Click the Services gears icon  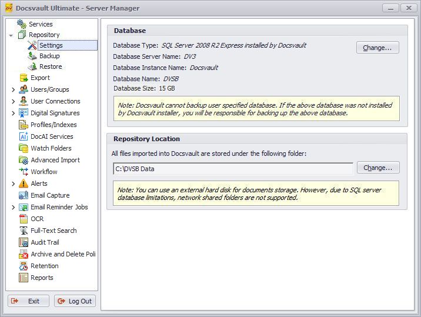click(22, 24)
